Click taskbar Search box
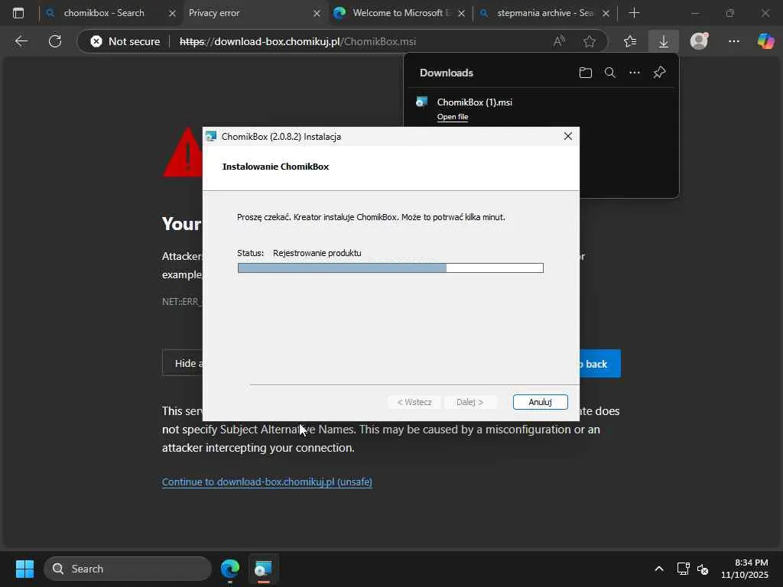Viewport: 783px width, 587px height. tap(128, 569)
